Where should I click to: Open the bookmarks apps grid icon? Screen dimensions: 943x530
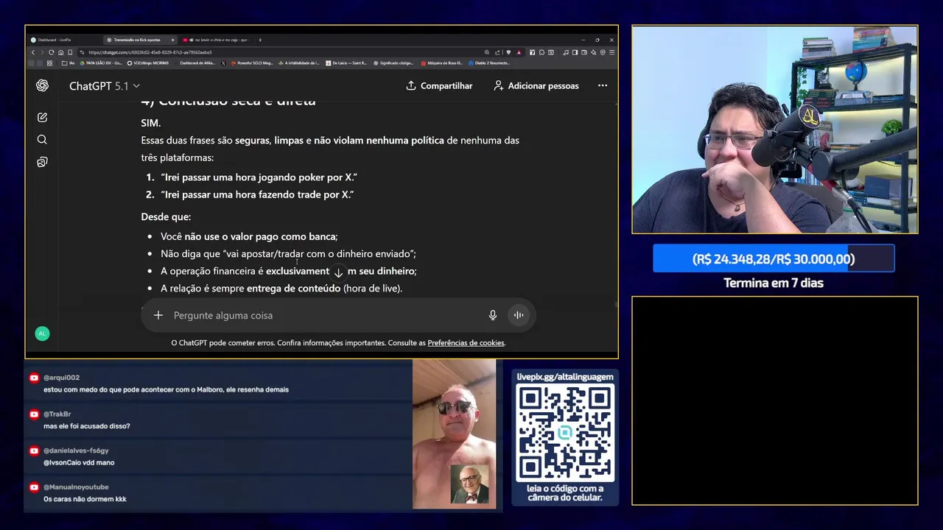(x=49, y=63)
